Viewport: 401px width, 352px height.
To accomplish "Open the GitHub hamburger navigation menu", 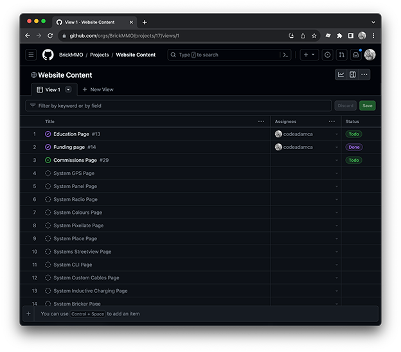I will coord(31,55).
